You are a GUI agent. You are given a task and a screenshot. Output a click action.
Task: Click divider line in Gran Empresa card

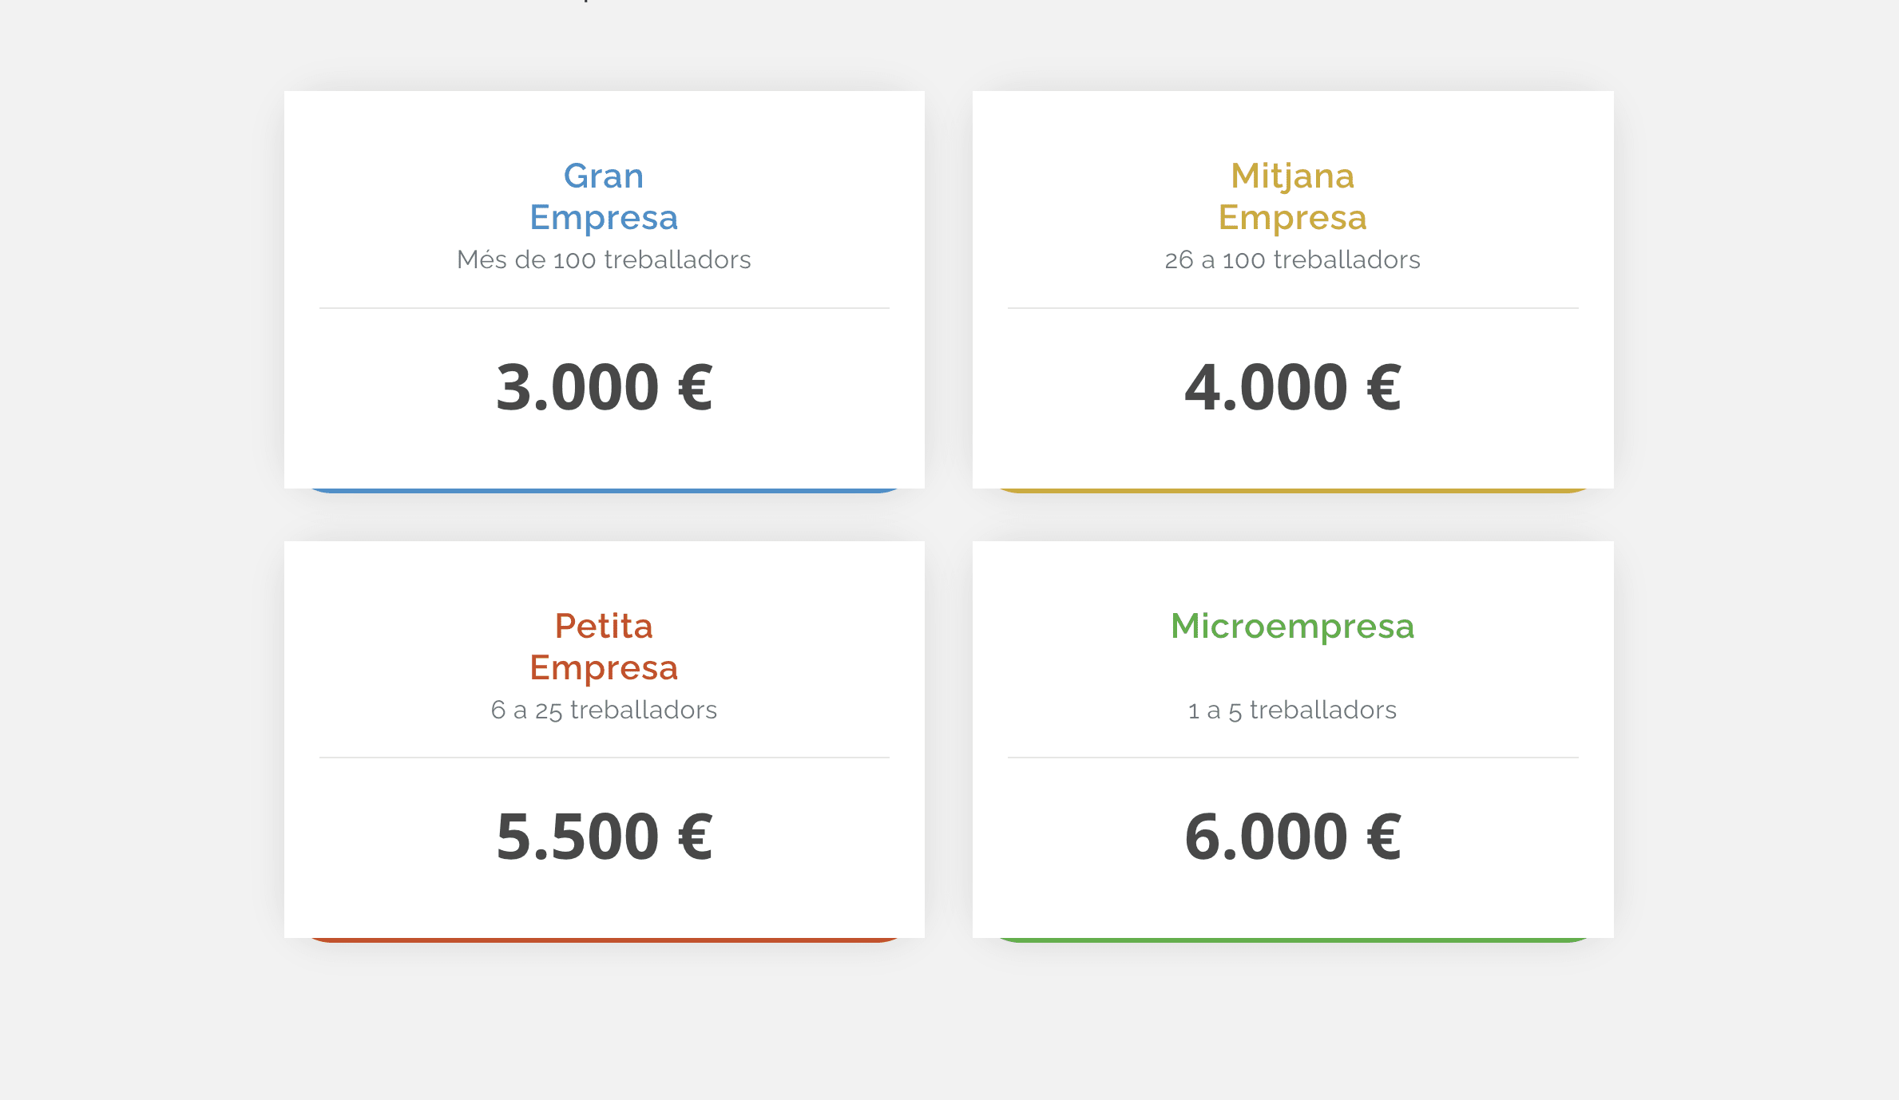point(604,308)
